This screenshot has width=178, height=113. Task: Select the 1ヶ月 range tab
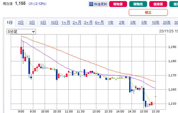(66, 22)
